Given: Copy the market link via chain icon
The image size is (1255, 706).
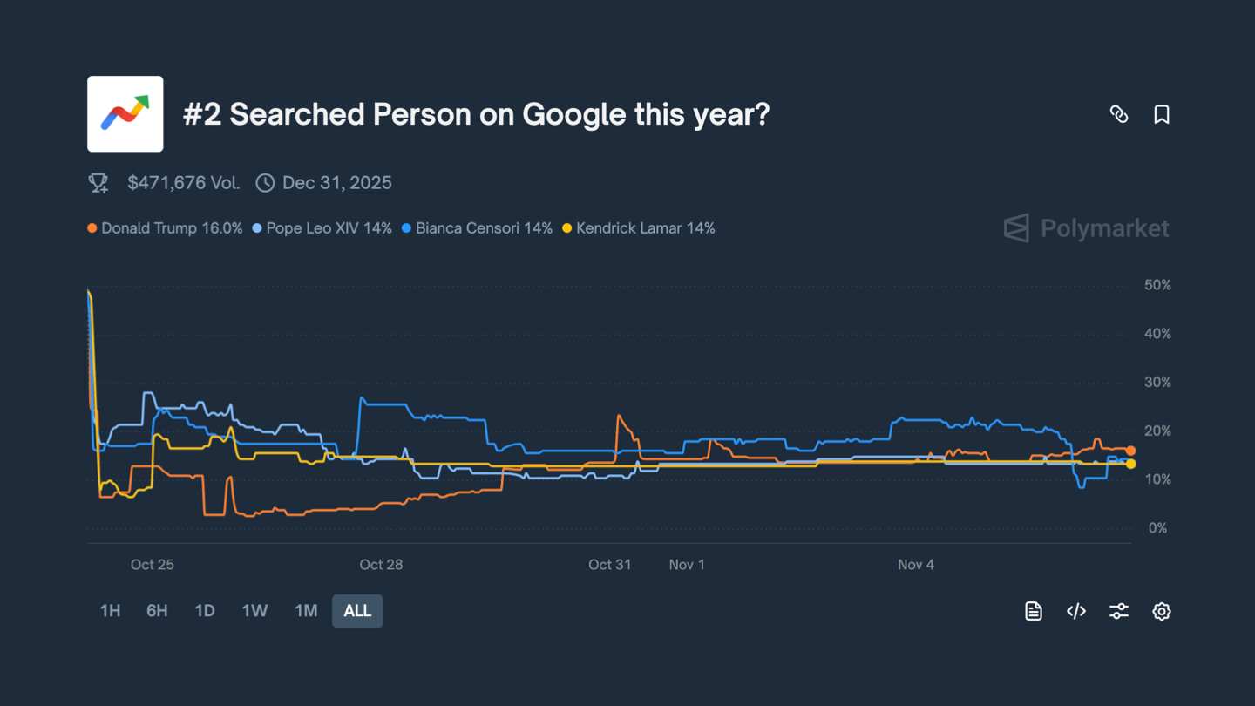Looking at the screenshot, I should (x=1119, y=114).
